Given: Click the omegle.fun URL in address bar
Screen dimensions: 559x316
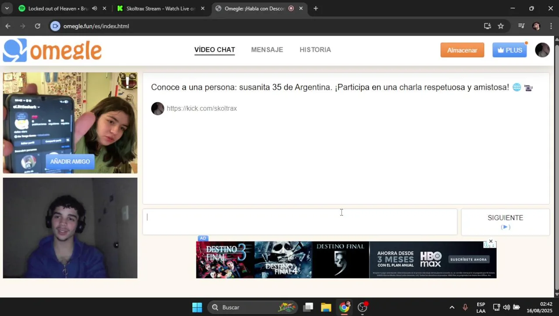Looking at the screenshot, I should (x=96, y=26).
